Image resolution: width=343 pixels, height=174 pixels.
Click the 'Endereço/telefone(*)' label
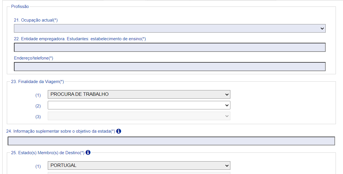[x=34, y=58]
